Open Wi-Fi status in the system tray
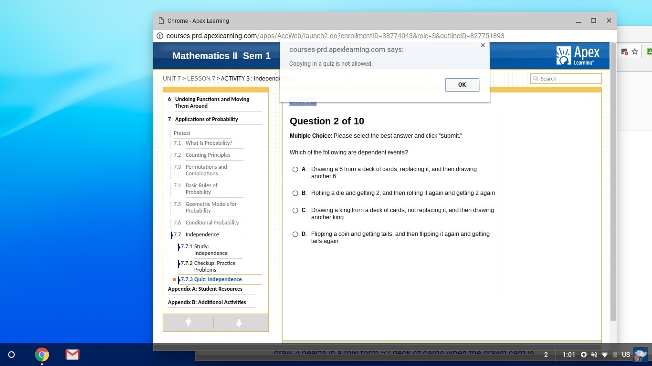The height and width of the screenshot is (366, 652). pyautogui.click(x=605, y=355)
